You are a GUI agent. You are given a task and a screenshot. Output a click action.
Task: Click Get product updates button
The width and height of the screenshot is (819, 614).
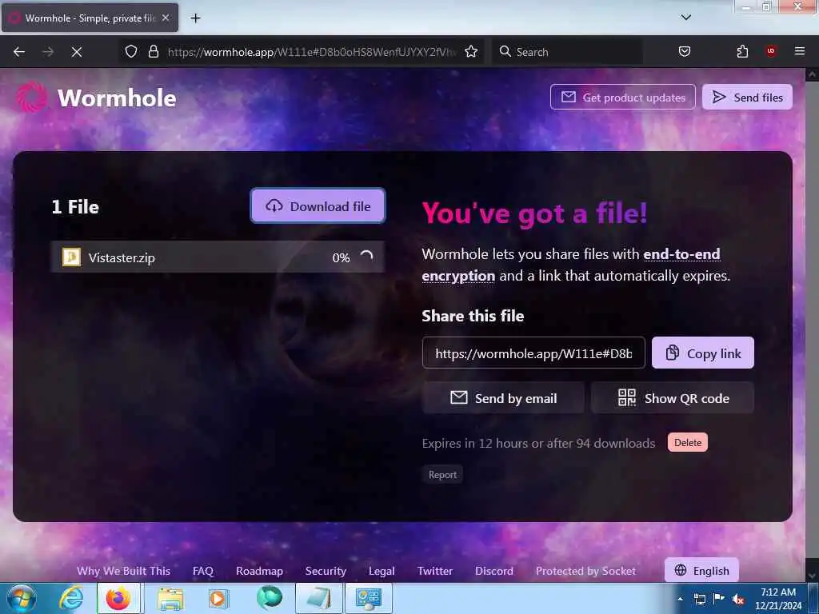622,97
